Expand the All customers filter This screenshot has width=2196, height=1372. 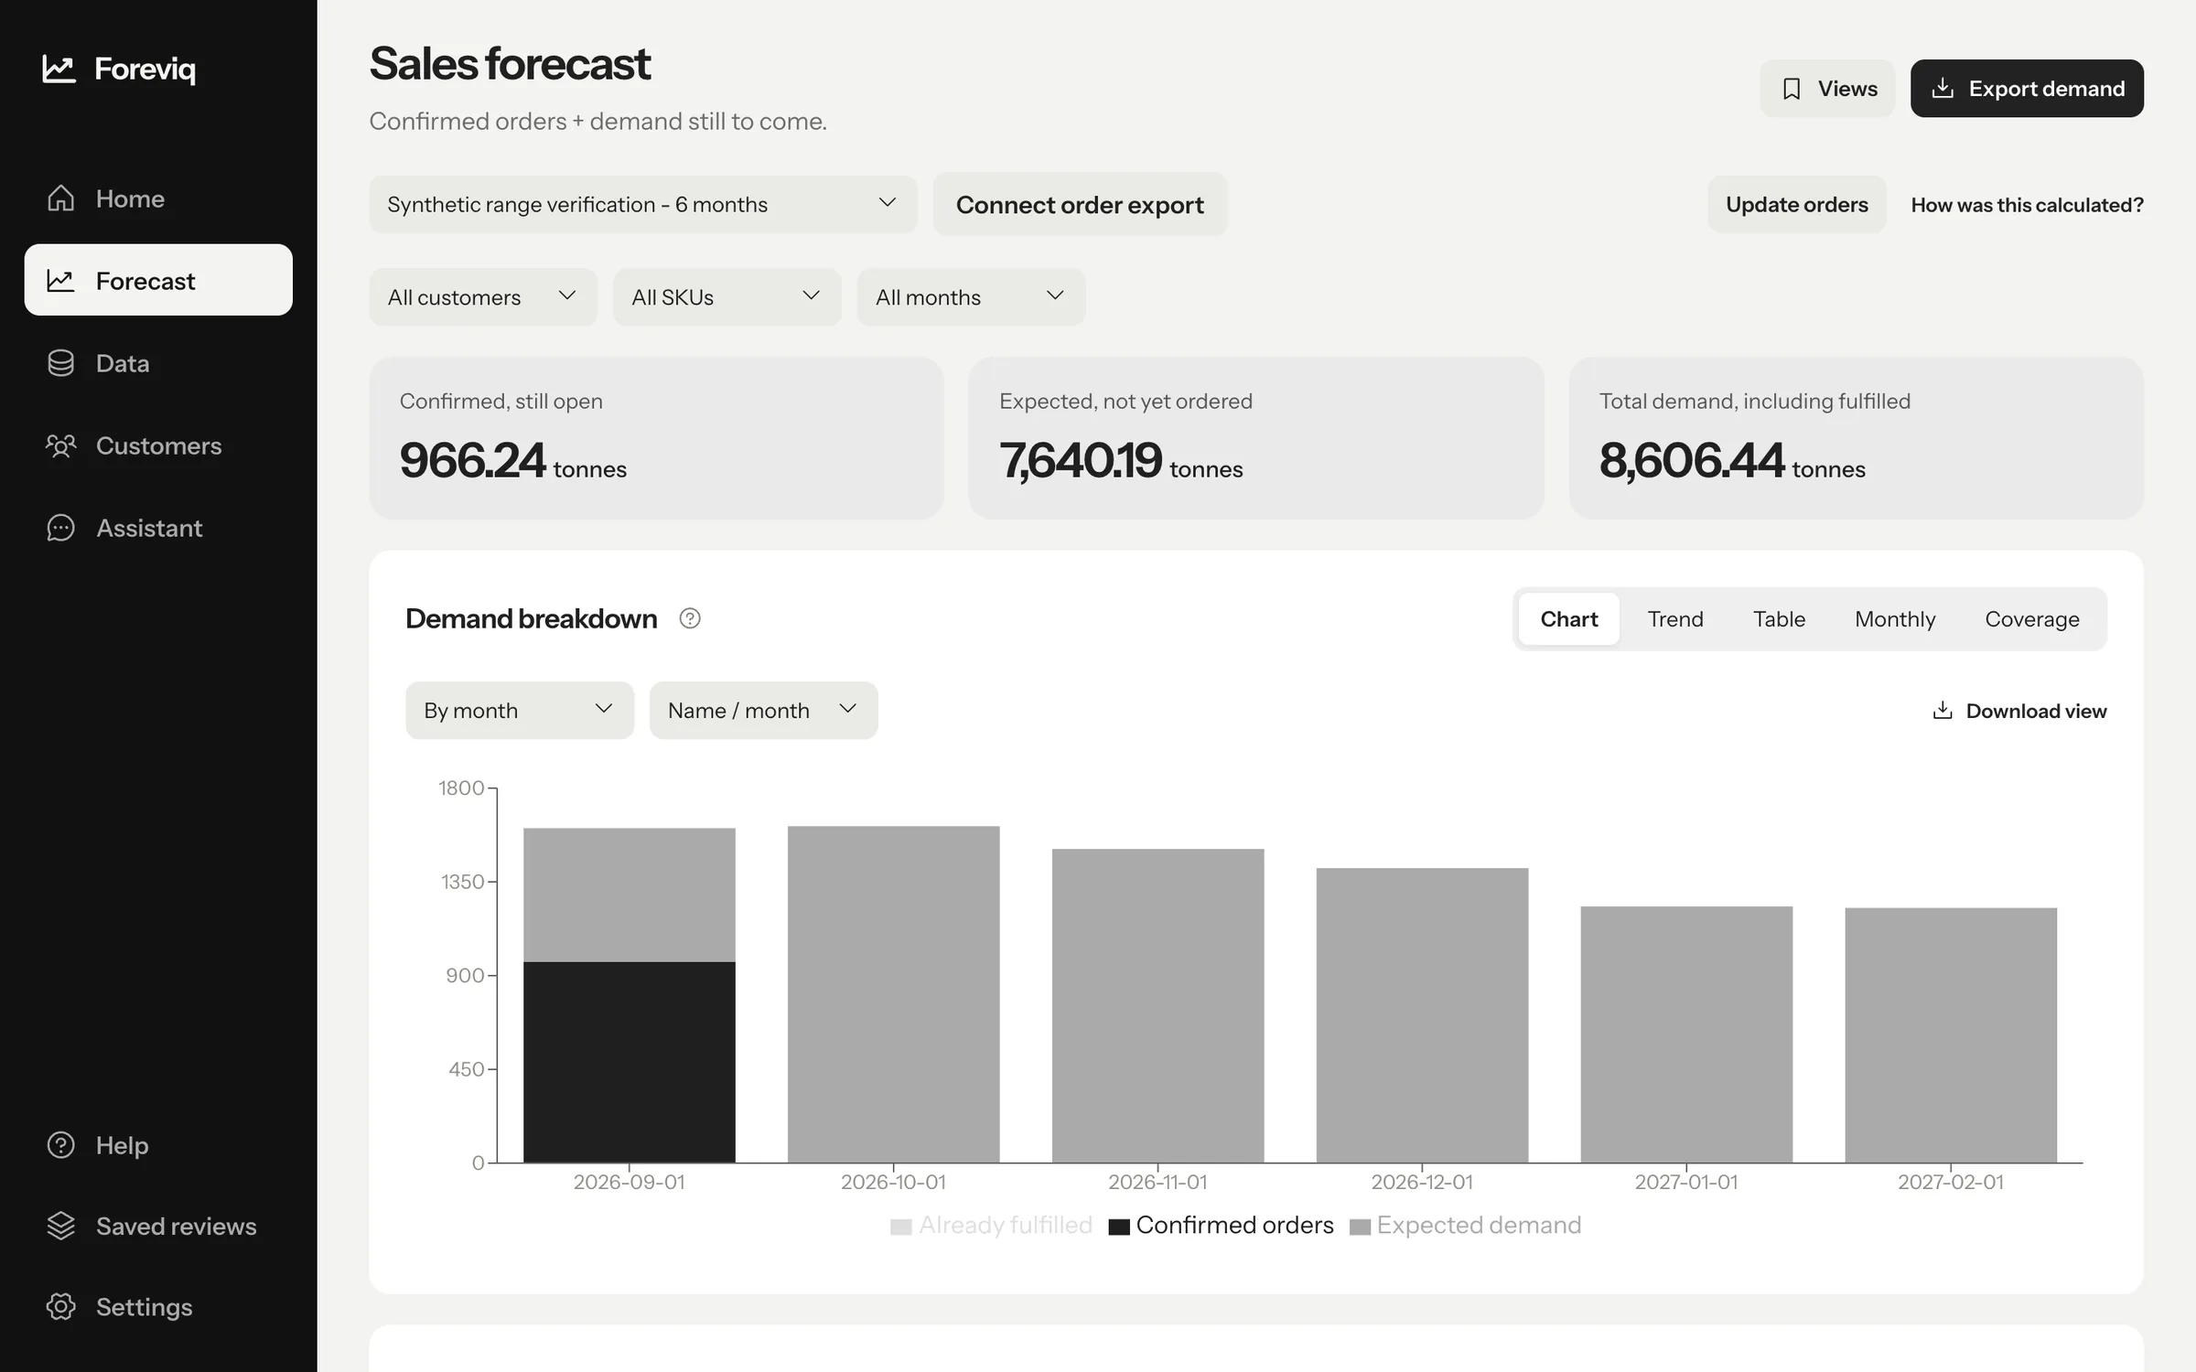pyautogui.click(x=483, y=297)
